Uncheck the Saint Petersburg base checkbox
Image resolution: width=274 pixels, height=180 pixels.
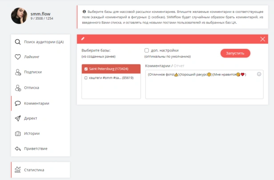pyautogui.click(x=86, y=69)
